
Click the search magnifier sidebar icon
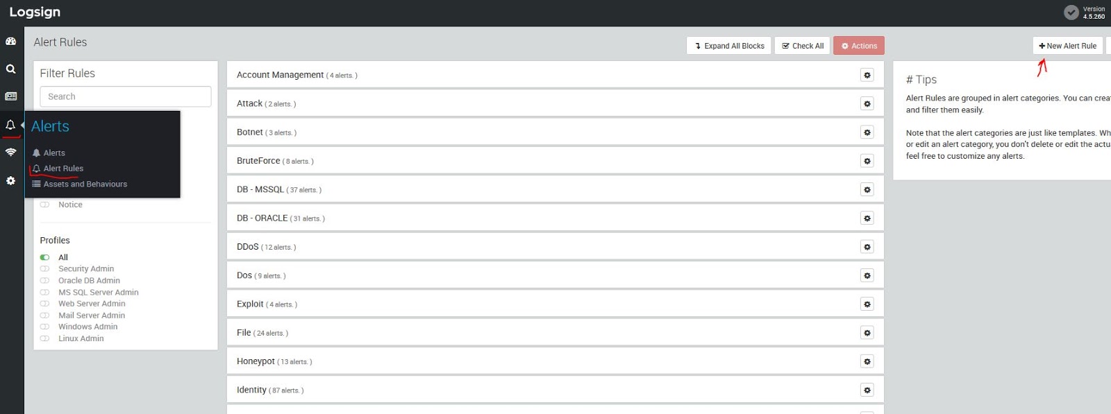10,69
